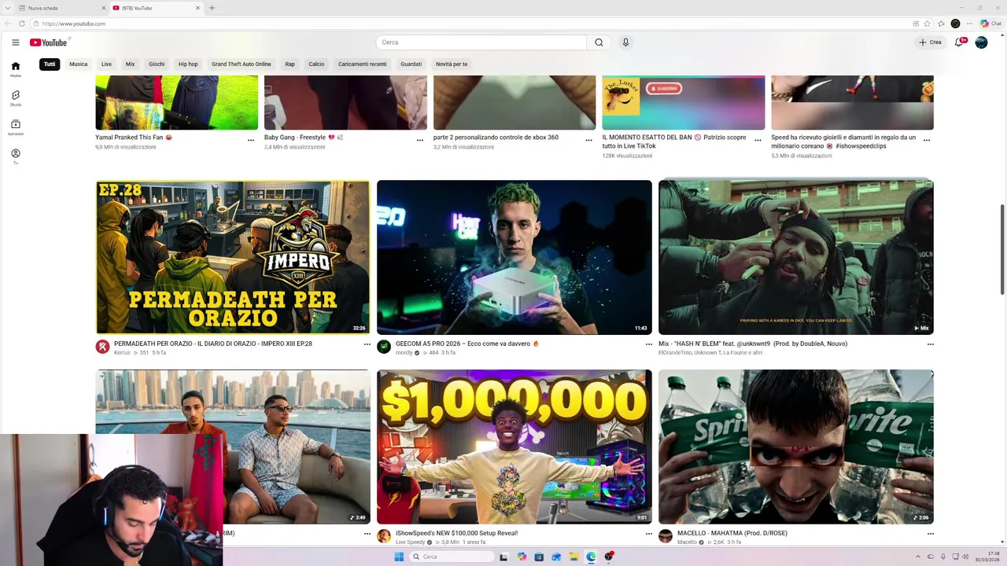This screenshot has width=1007, height=566.
Task: Open the 'Tu' (You) sidebar icon
Action: (x=15, y=156)
